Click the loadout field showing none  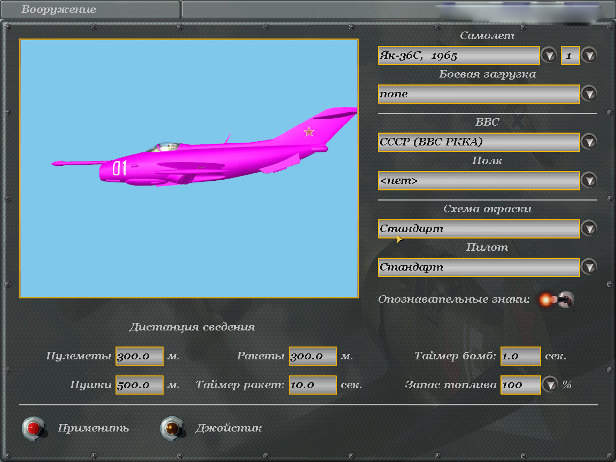click(x=479, y=94)
